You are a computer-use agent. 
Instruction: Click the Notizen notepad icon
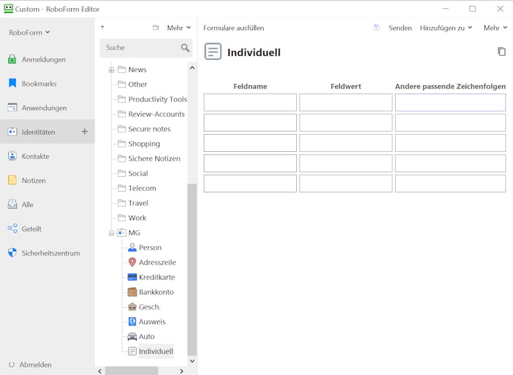[12, 180]
